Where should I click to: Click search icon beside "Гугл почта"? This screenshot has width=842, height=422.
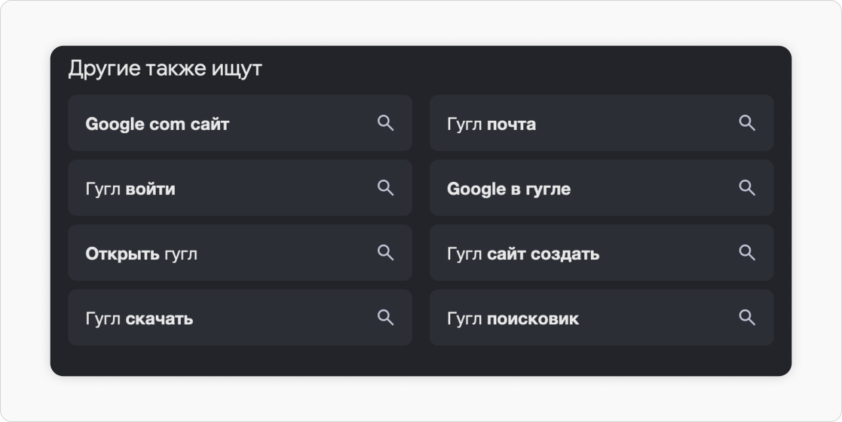click(x=747, y=123)
